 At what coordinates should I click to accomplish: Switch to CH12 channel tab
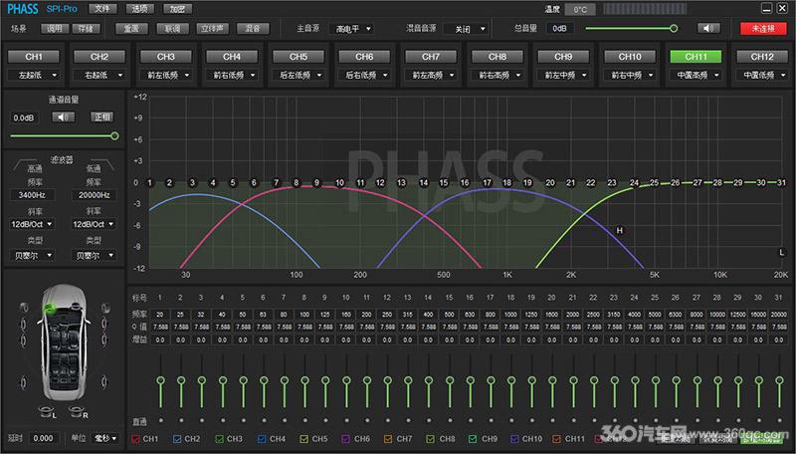pyautogui.click(x=762, y=57)
